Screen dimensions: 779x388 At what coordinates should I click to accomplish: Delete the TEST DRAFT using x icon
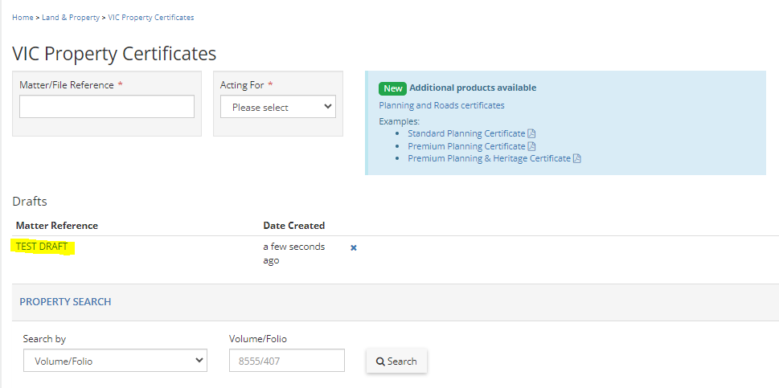(354, 247)
